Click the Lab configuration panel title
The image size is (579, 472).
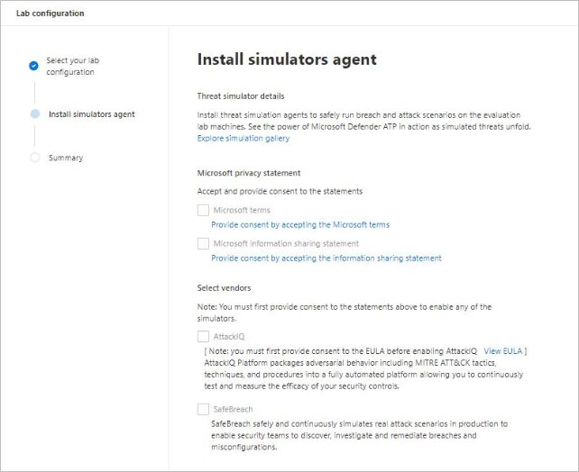[x=51, y=13]
